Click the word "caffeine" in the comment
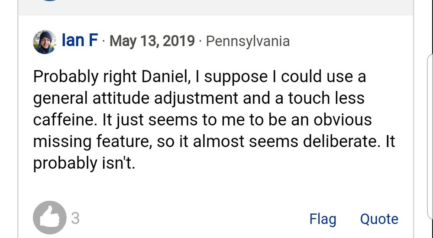 coord(64,119)
